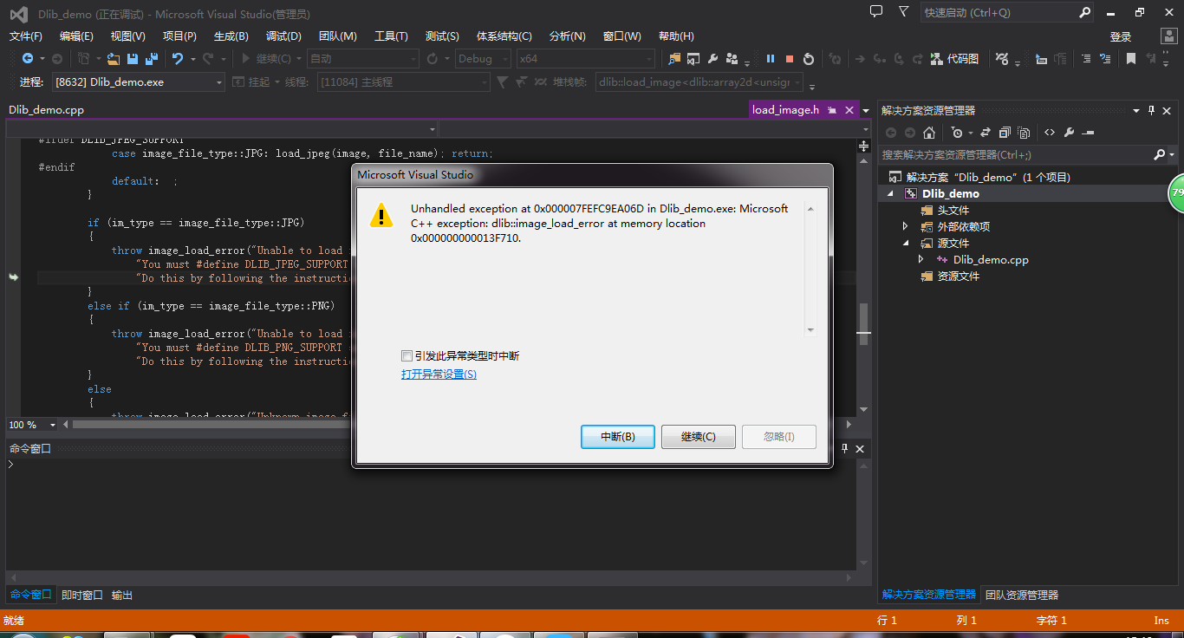
Task: Click the preview selected items dash icon
Action: click(1089, 133)
